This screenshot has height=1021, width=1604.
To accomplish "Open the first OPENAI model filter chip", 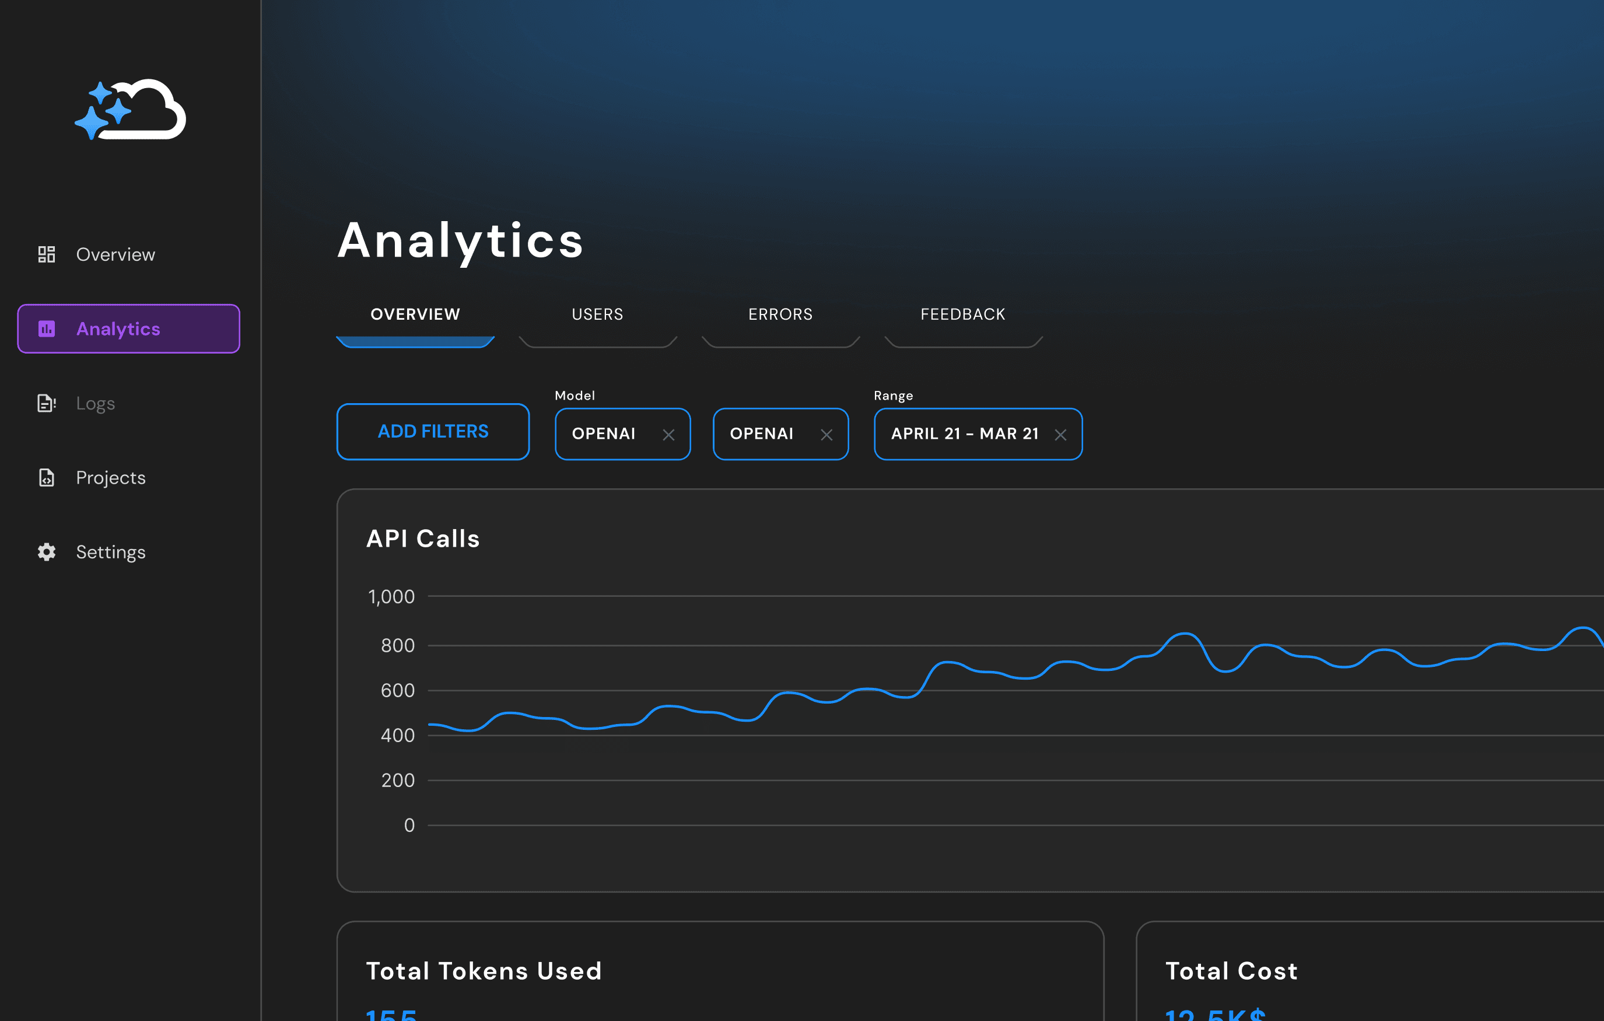I will pos(604,434).
